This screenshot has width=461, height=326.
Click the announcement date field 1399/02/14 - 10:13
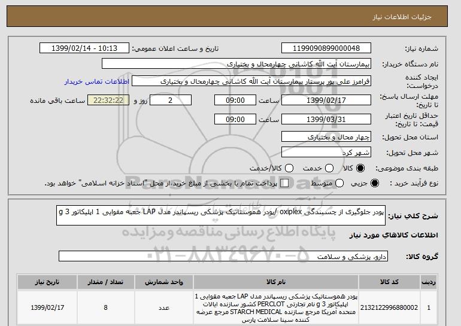84,48
